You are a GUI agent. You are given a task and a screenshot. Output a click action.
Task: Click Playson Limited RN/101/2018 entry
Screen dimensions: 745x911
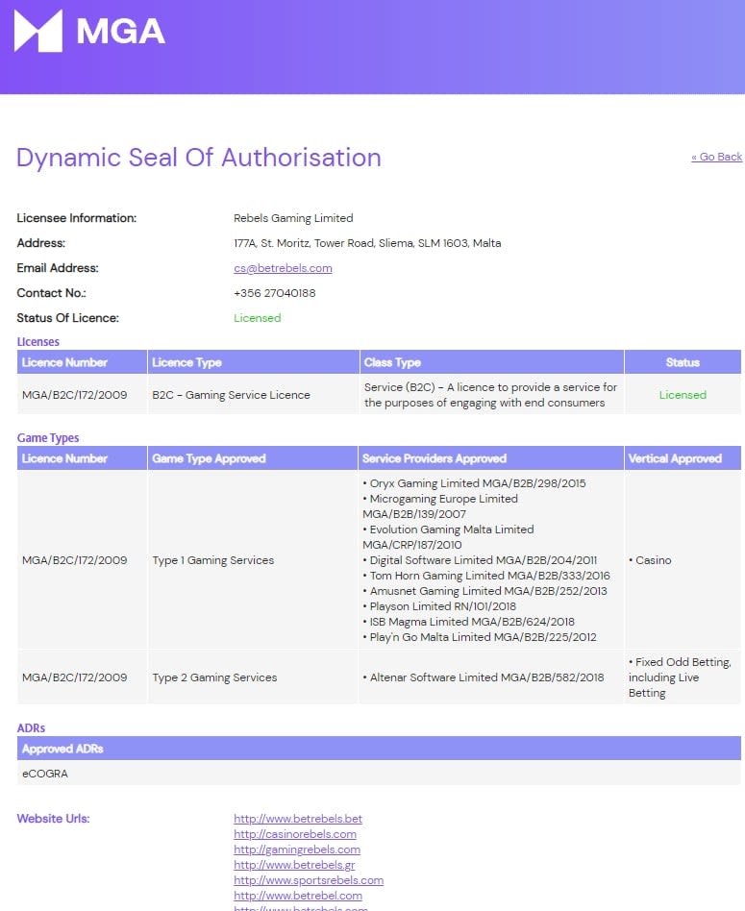(439, 606)
